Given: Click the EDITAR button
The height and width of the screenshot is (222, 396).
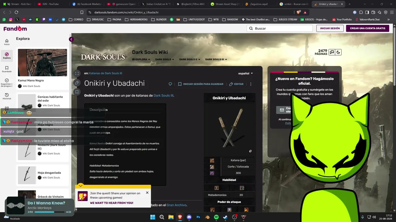Looking at the screenshot, I should pos(236,84).
